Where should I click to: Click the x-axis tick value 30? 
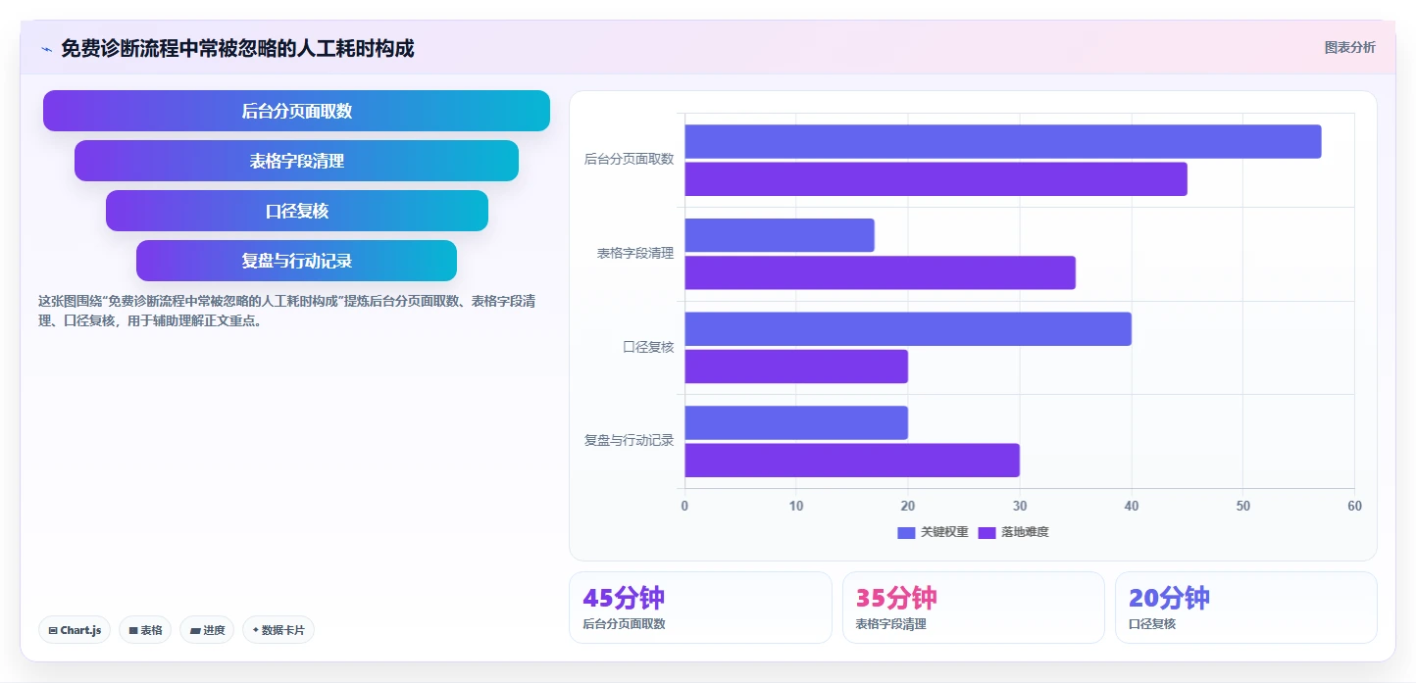pyautogui.click(x=1020, y=506)
